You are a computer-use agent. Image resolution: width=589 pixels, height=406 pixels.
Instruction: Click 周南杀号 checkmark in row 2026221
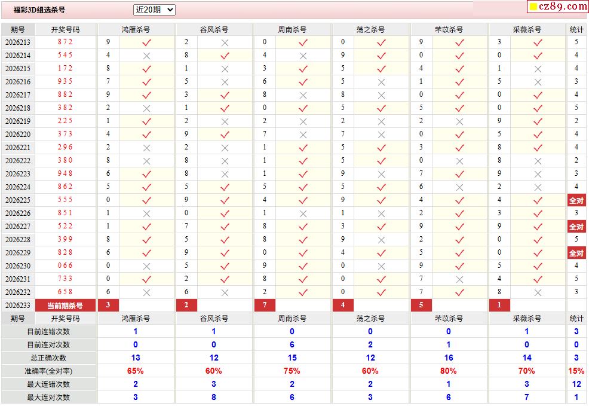pyautogui.click(x=303, y=148)
